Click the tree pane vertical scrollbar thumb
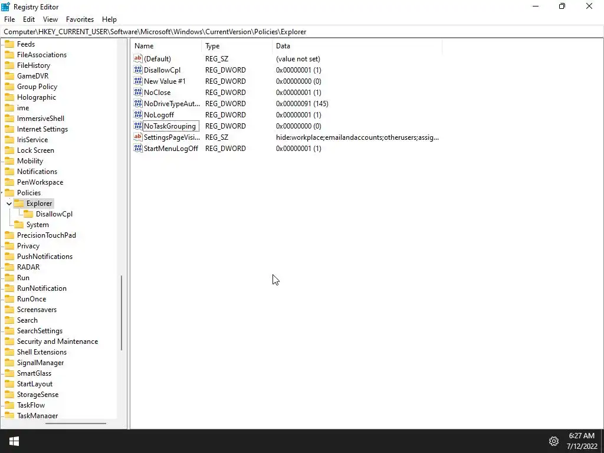604x453 pixels. [x=122, y=313]
